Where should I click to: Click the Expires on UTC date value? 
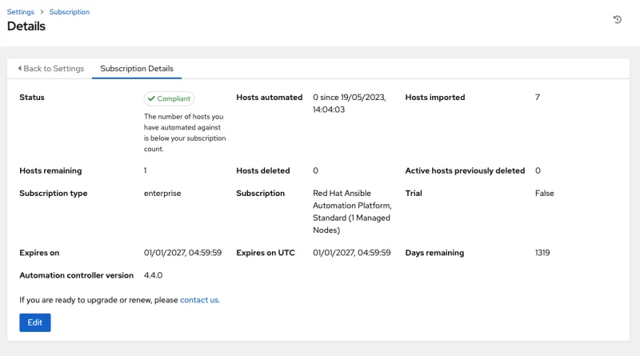[351, 253]
